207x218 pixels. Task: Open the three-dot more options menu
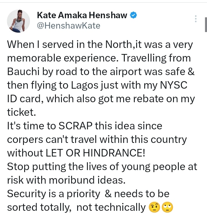tap(196, 19)
